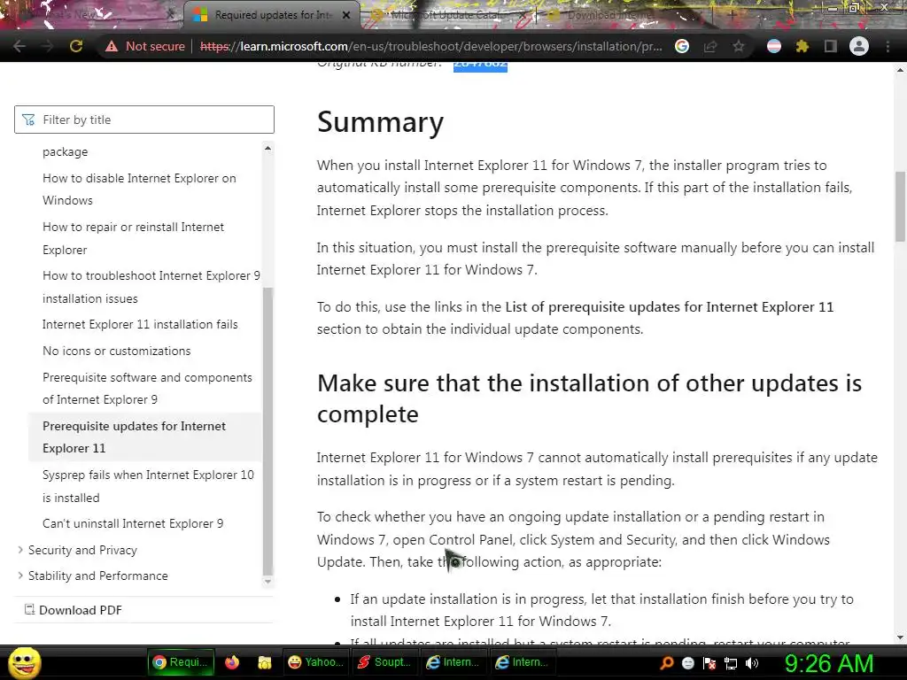Open the striped flag extension icon
Image resolution: width=907 pixels, height=680 pixels.
click(774, 46)
